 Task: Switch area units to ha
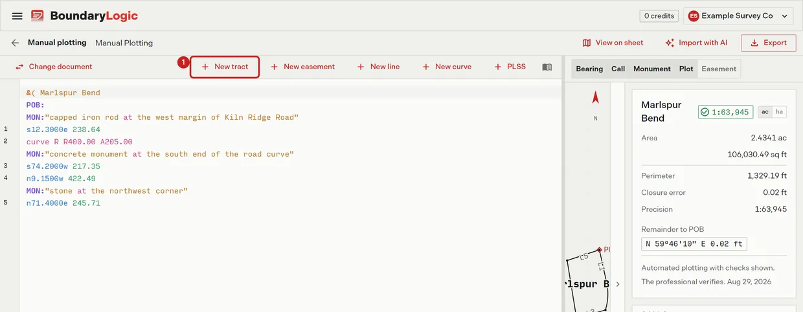click(779, 112)
